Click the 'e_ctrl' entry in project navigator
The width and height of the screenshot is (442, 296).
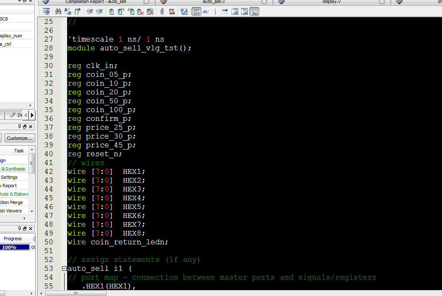click(5, 44)
